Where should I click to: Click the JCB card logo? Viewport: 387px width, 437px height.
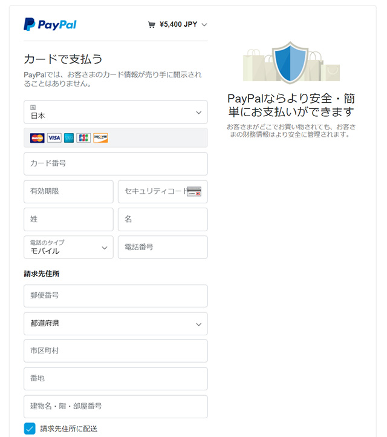[83, 137]
